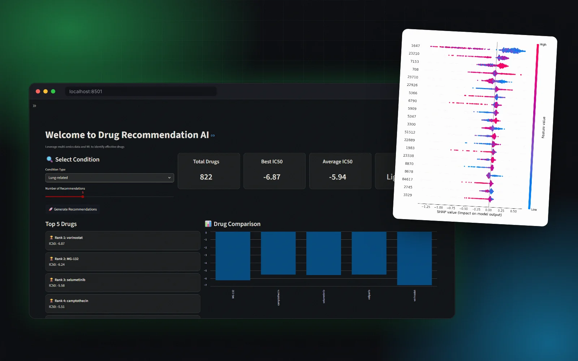This screenshot has height=361, width=578.
Task: Click the vorinostat bar in the chart
Action: [x=414, y=258]
